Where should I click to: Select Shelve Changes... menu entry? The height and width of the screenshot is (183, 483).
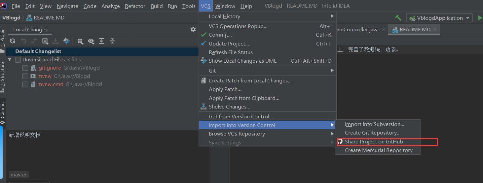tap(268, 107)
